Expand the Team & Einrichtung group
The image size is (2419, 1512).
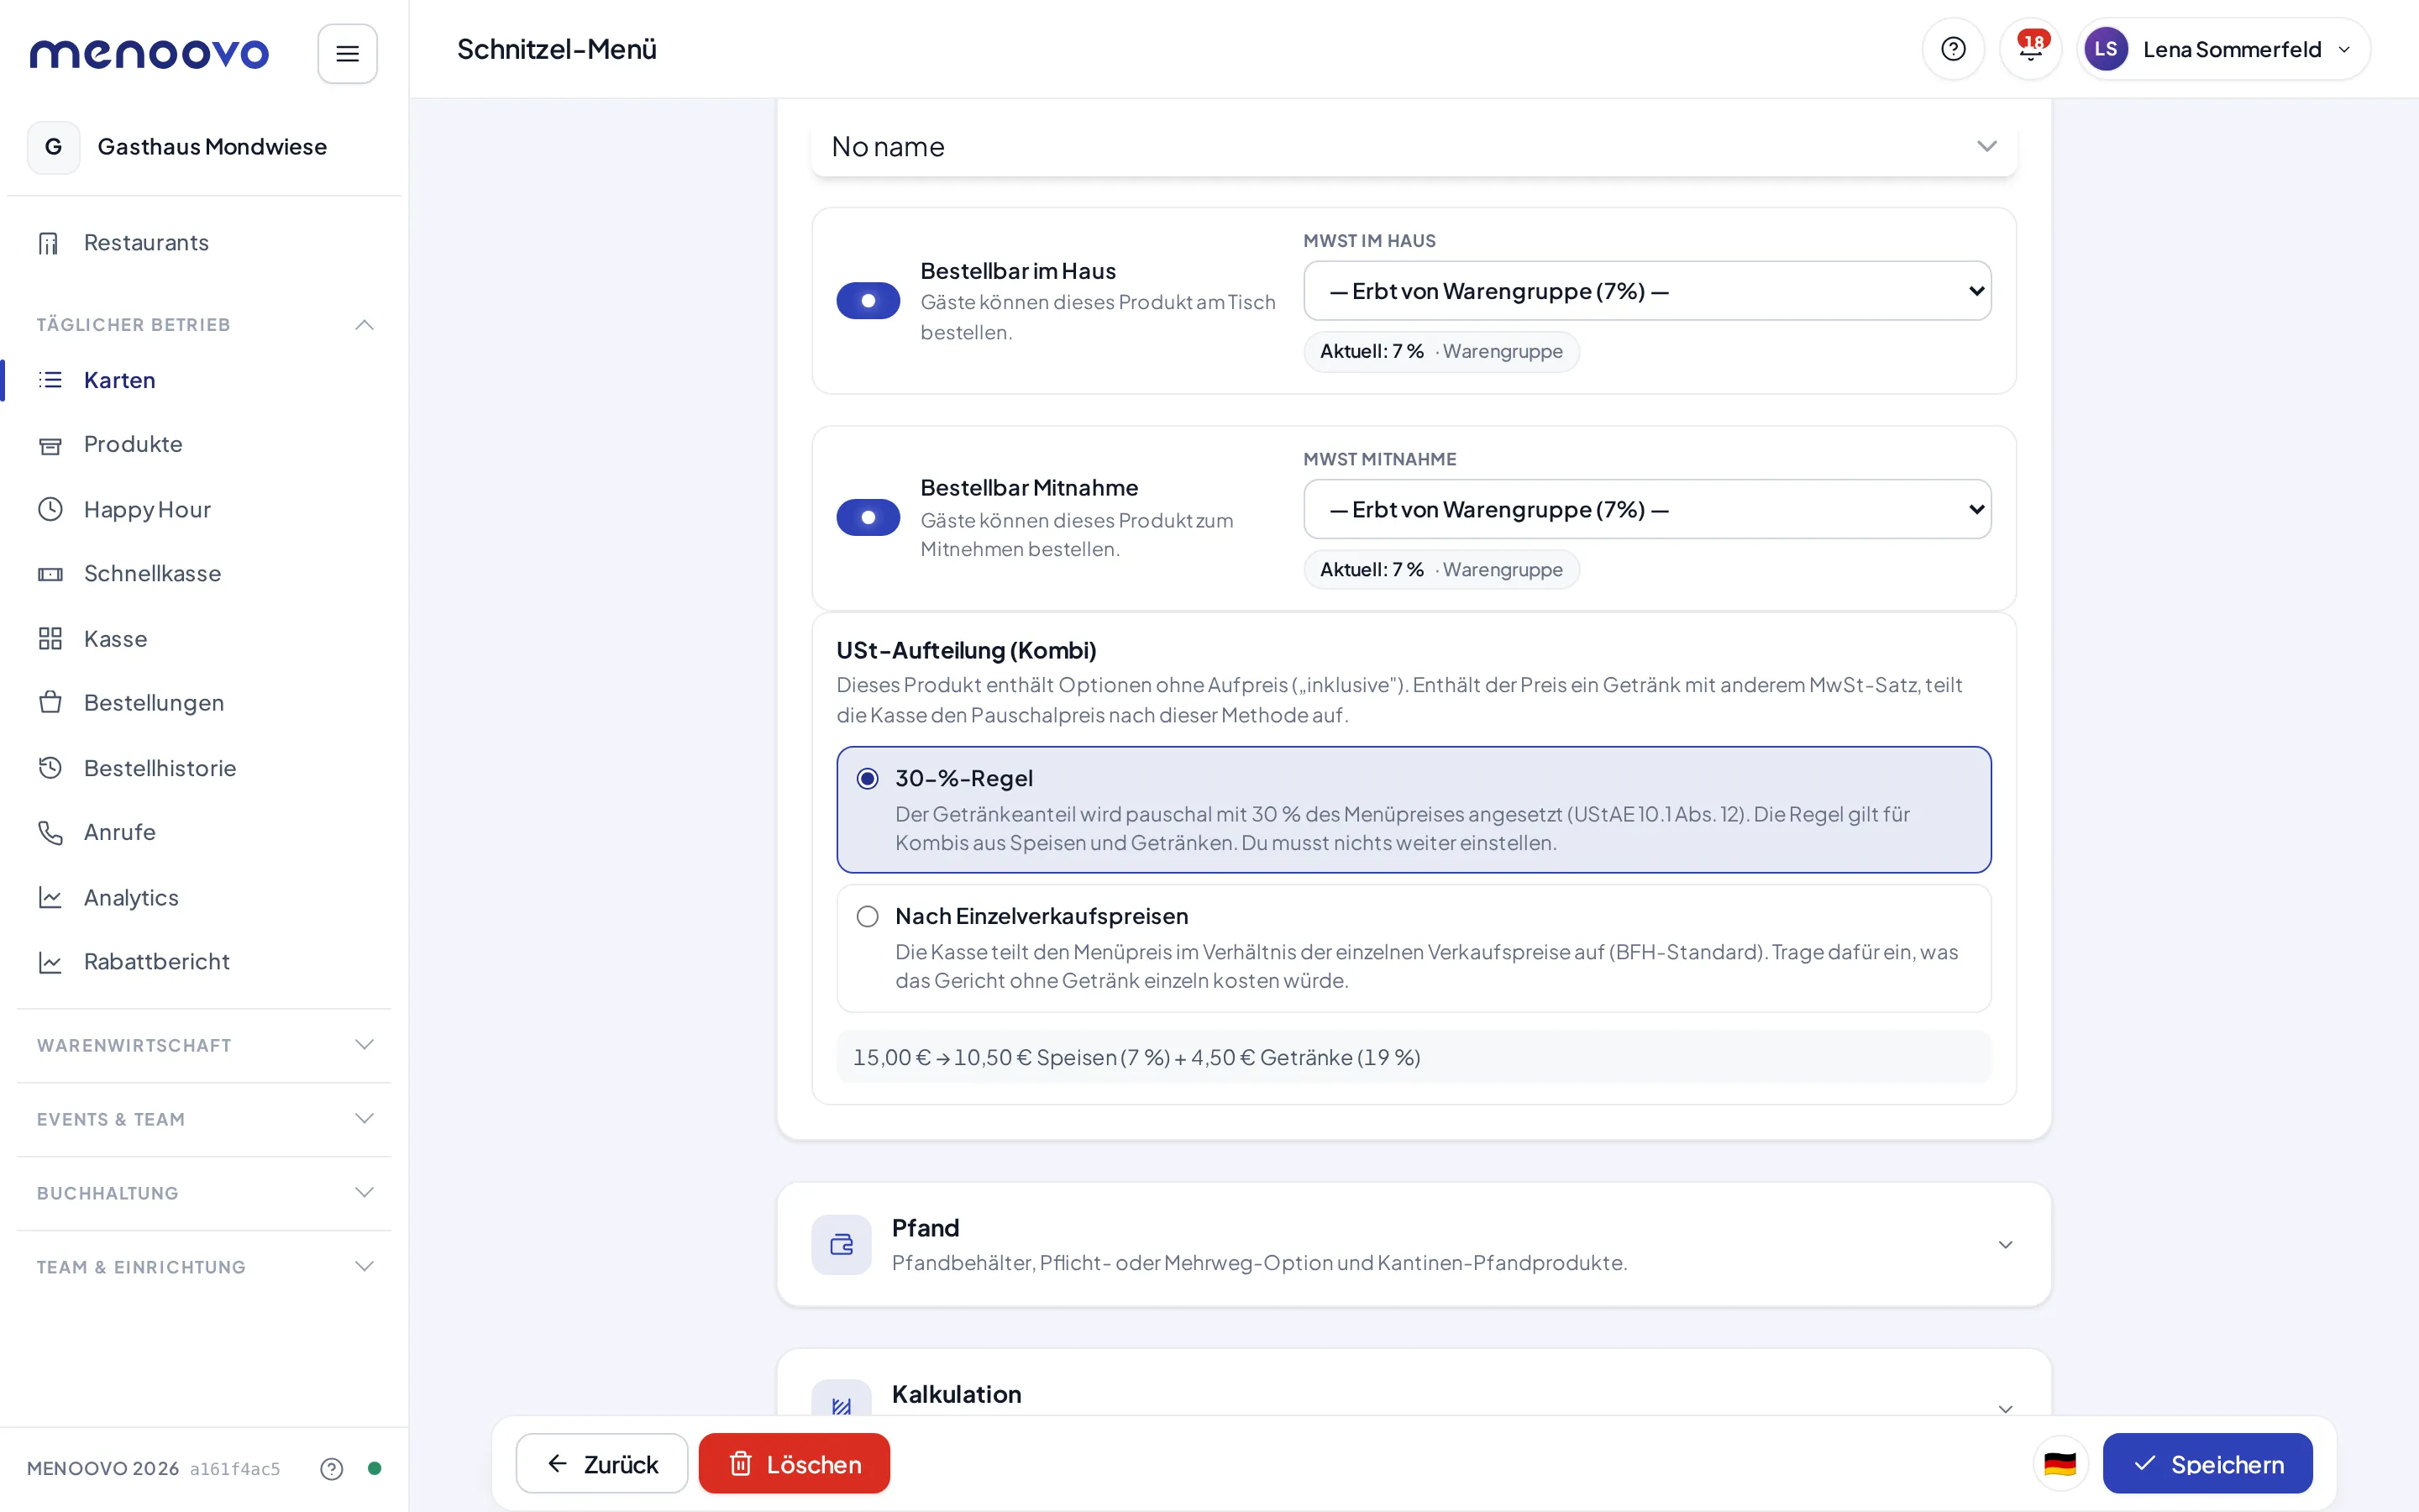(204, 1267)
